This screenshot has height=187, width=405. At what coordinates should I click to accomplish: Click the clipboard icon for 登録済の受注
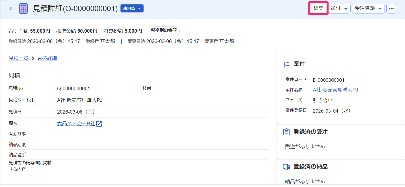(286, 132)
